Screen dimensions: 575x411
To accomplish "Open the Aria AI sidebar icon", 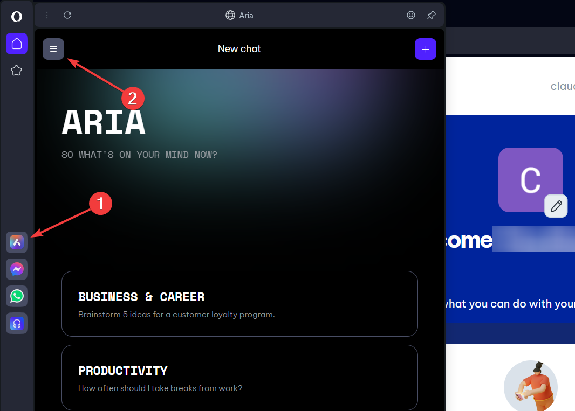I will click(x=17, y=242).
